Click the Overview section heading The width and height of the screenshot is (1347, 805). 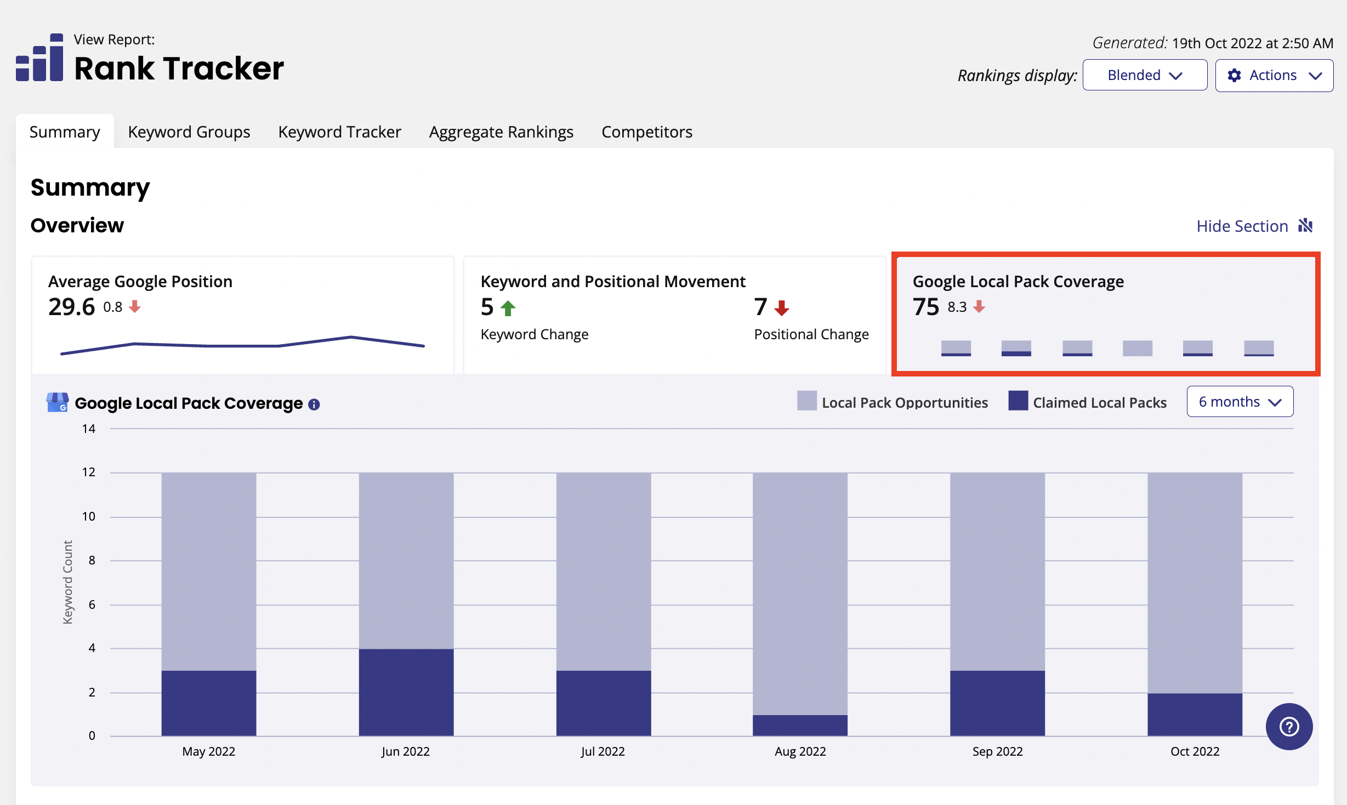click(77, 225)
